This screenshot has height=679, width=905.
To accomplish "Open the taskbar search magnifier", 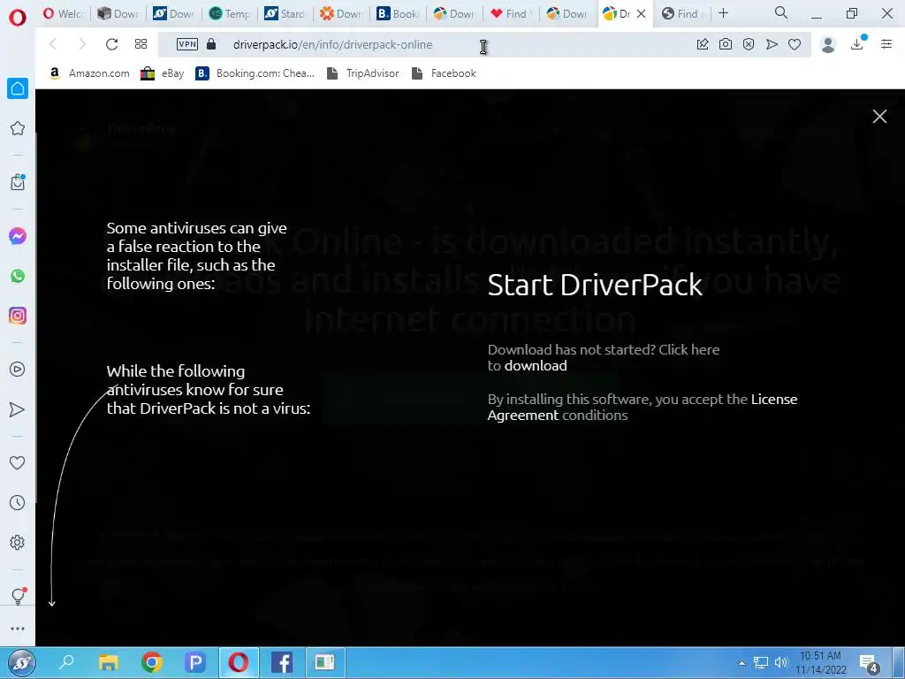I will point(66,662).
